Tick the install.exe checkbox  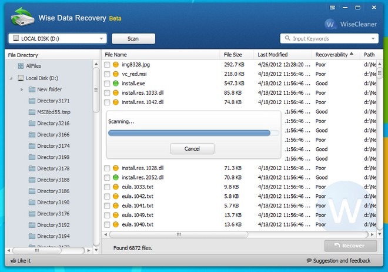click(x=107, y=84)
